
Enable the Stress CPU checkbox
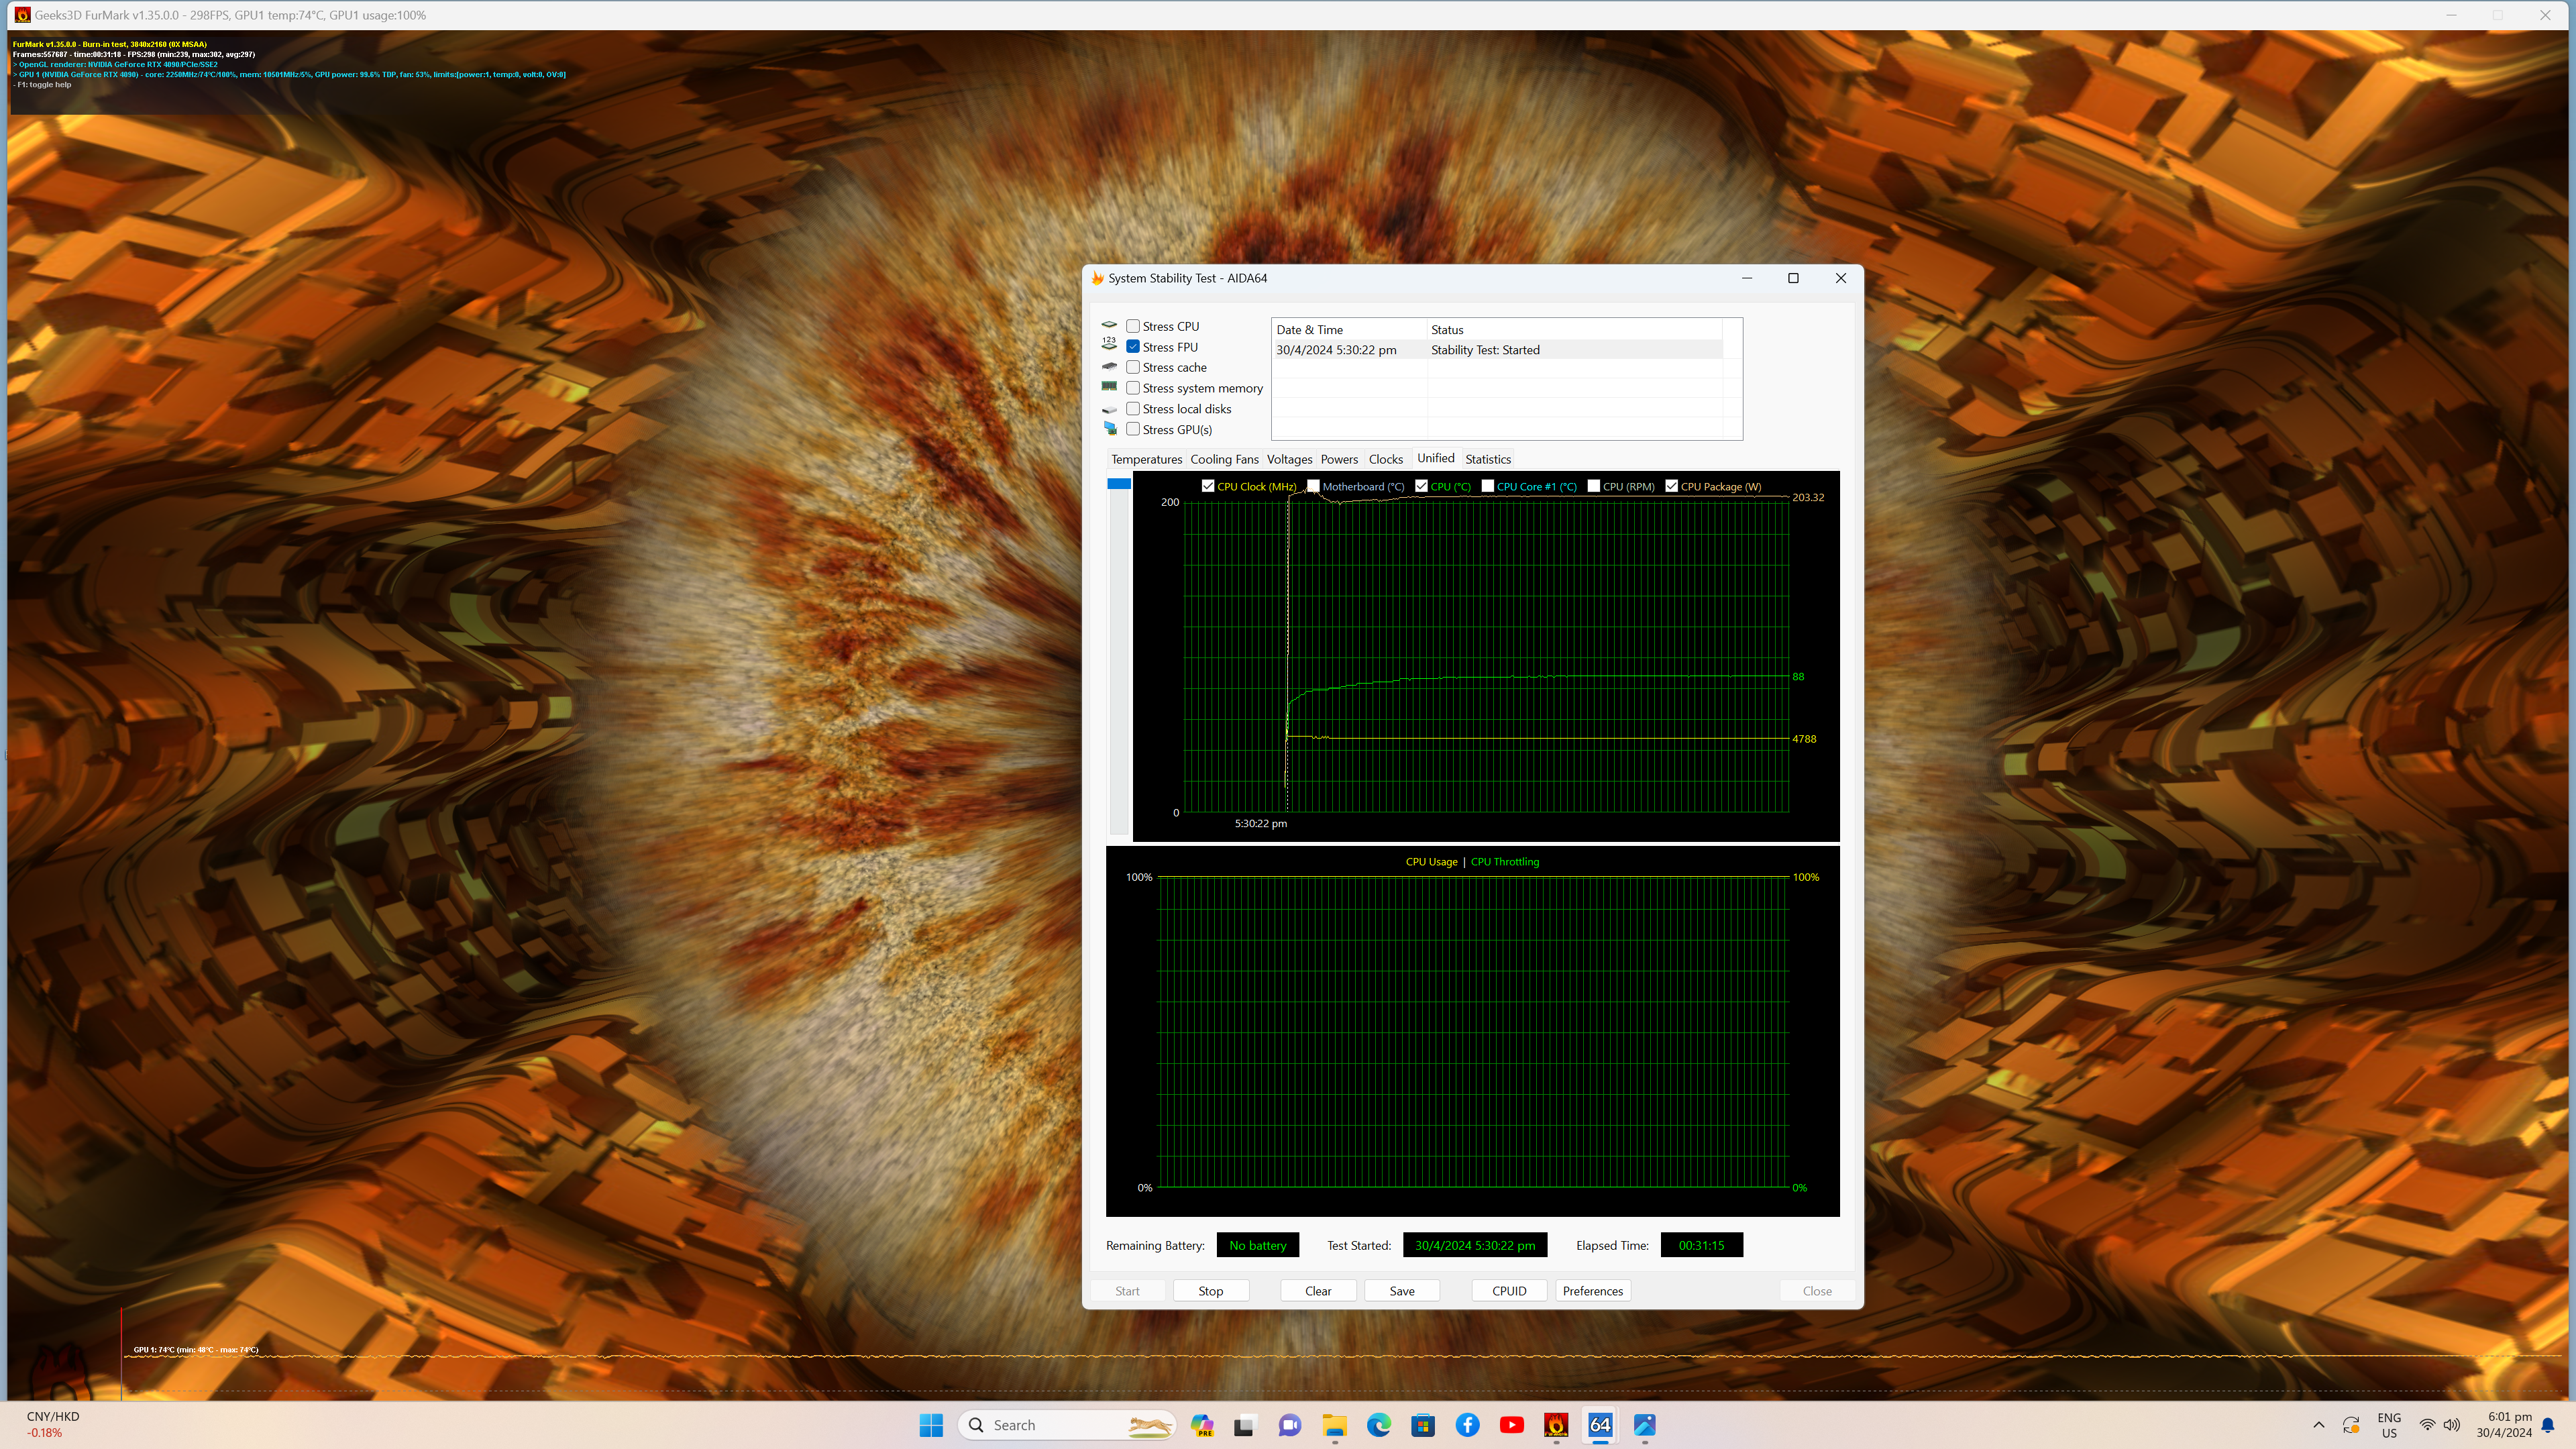click(x=1133, y=326)
